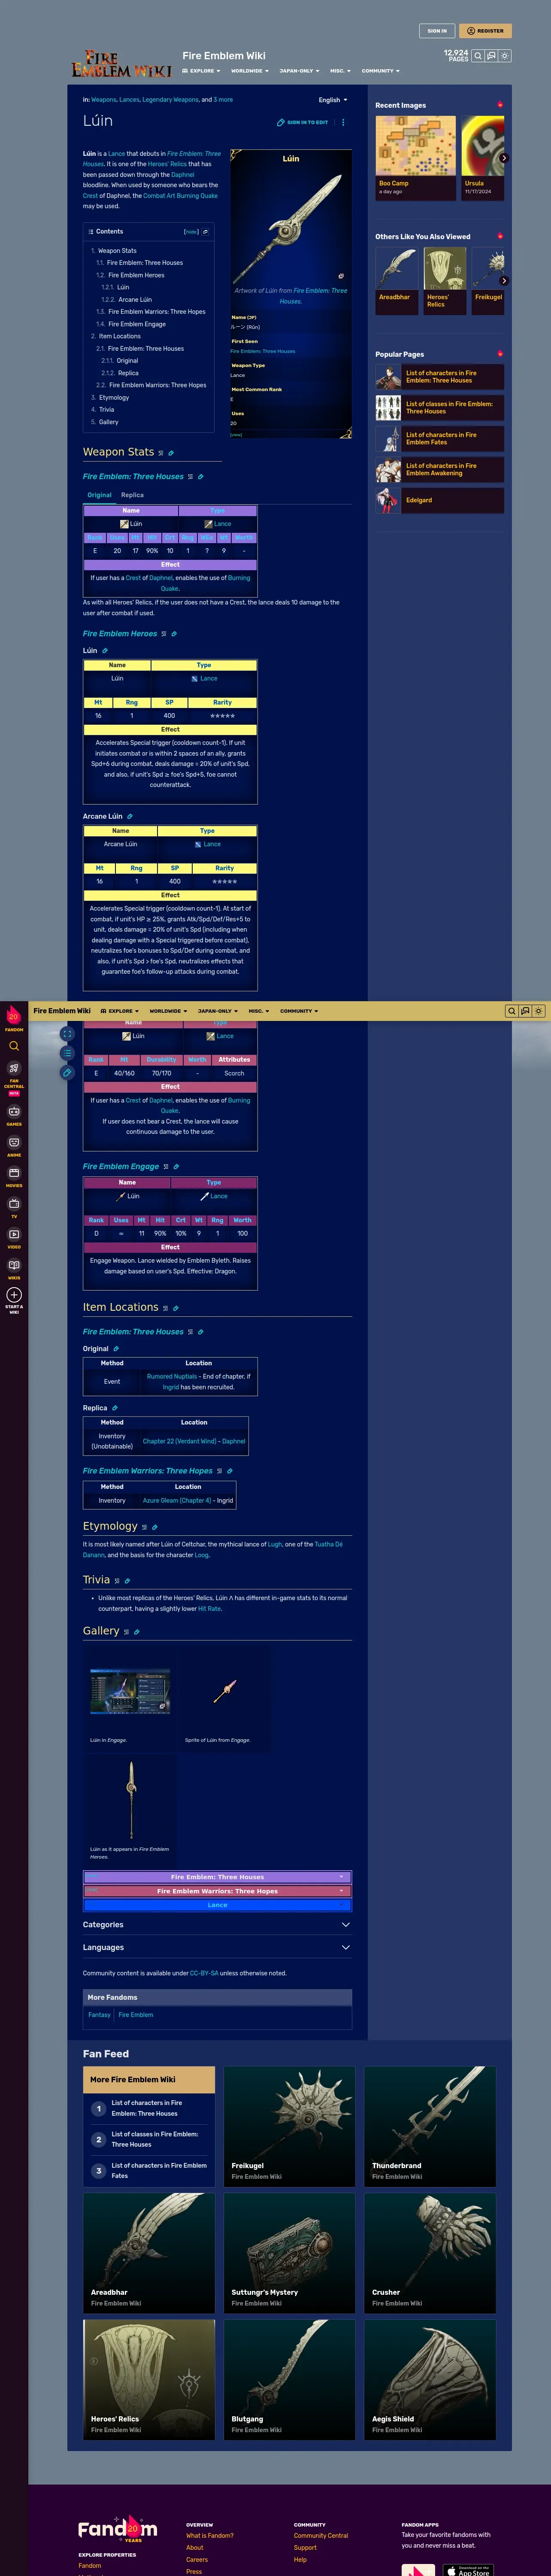
Task: Open TV in the left sidebar
Action: (x=14, y=1207)
